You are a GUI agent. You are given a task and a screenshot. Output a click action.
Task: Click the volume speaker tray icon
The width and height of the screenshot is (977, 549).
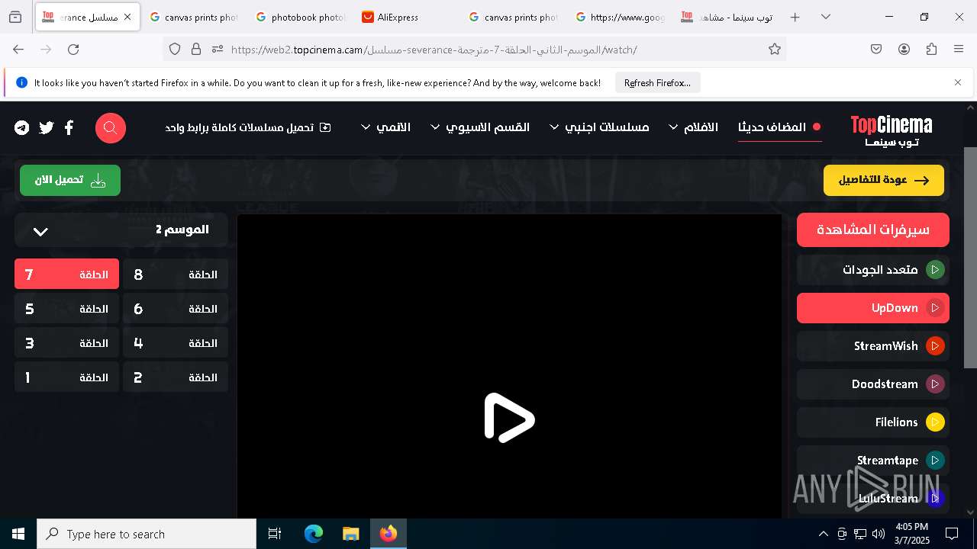coord(879,534)
